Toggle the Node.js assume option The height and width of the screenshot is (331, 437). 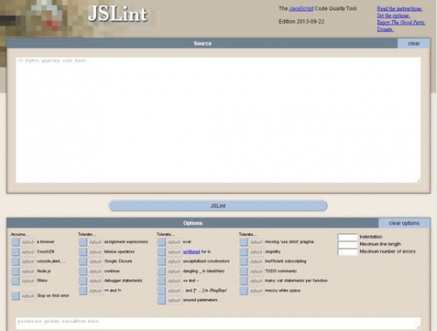click(x=16, y=272)
